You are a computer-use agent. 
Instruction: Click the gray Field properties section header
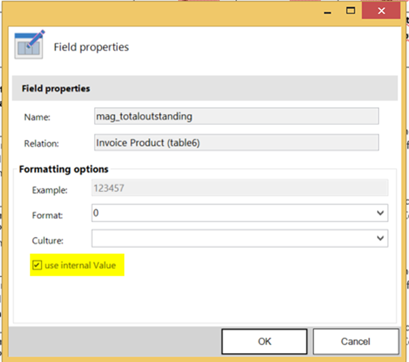click(204, 89)
